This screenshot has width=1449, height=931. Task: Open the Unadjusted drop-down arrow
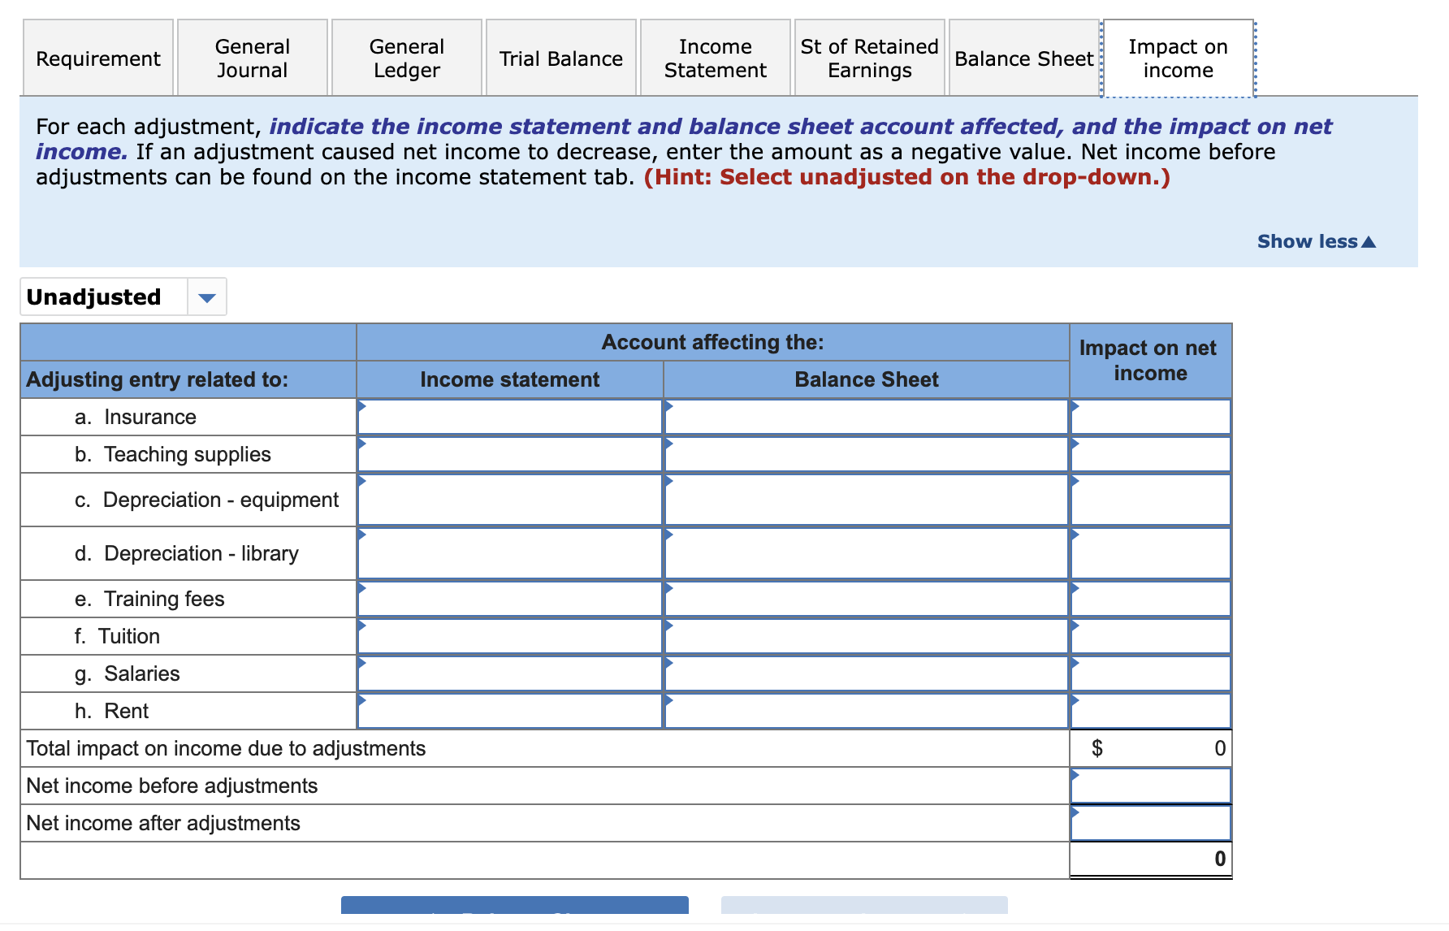207,297
